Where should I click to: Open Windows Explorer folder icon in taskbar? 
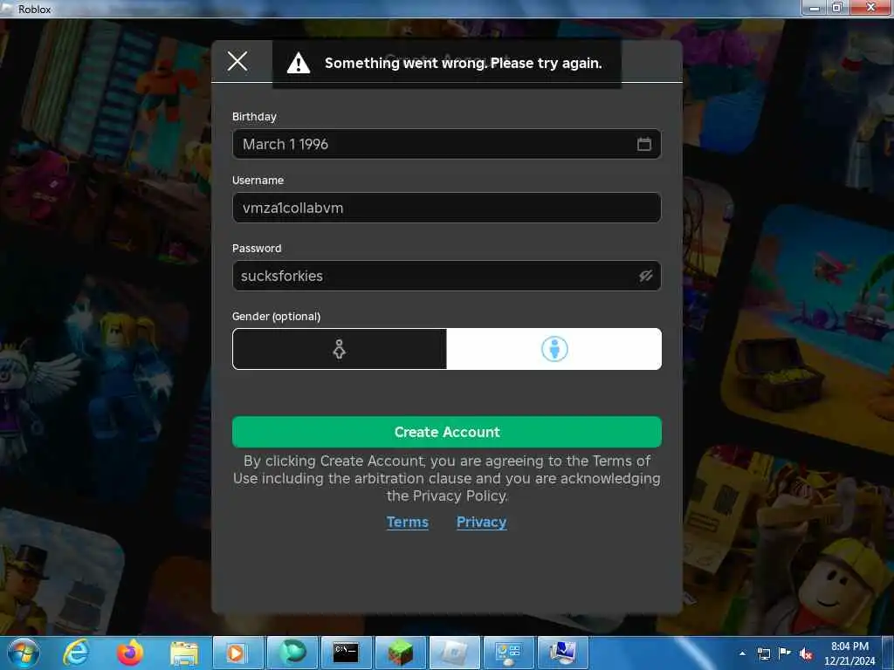pyautogui.click(x=183, y=653)
